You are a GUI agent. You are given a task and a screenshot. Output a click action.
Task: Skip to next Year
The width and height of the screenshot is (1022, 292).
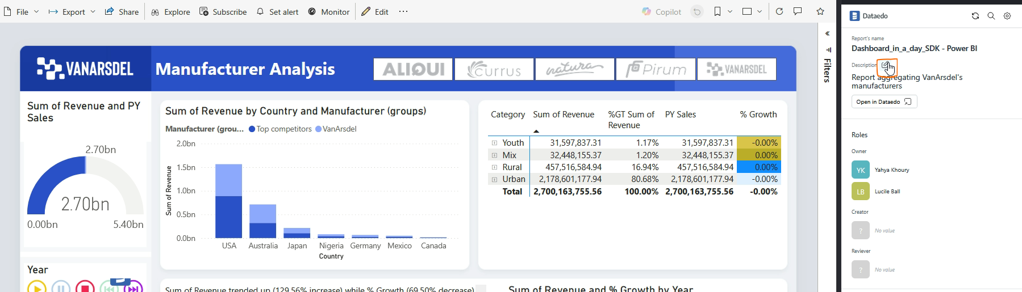[x=133, y=287]
